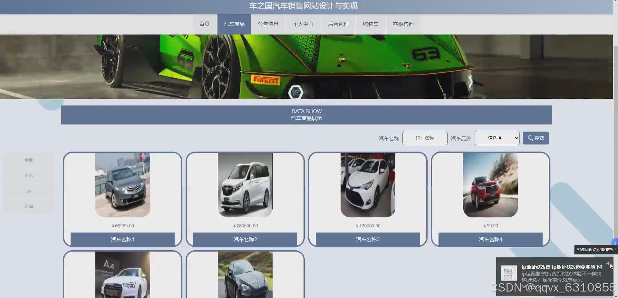Select the 汽车商品 navigation tab
Screen dimensions: 618x298
click(234, 24)
